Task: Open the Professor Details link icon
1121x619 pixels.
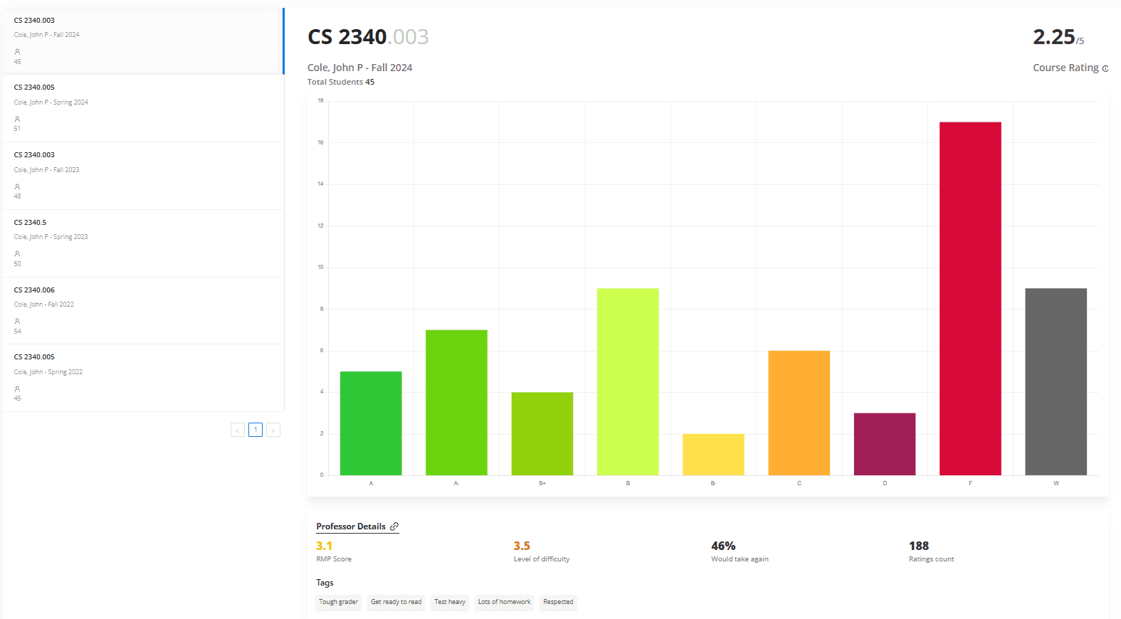Action: coord(394,527)
